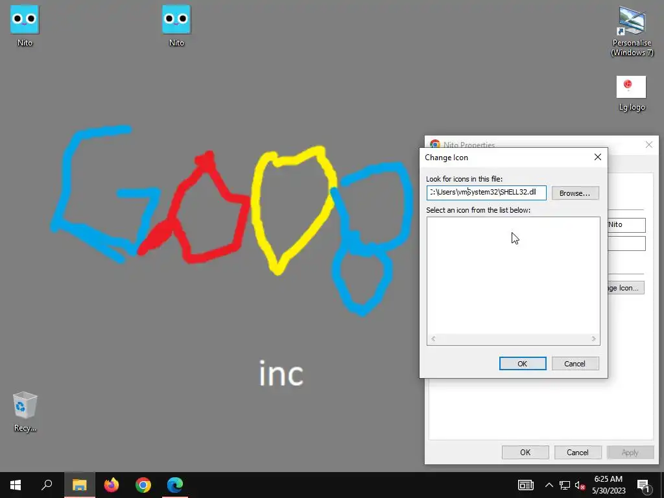
Task: Open News and interests taskbar icon
Action: [x=525, y=485]
